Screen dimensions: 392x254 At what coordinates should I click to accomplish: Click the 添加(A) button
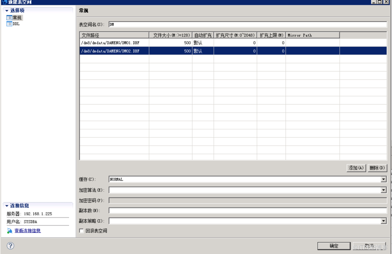point(356,168)
